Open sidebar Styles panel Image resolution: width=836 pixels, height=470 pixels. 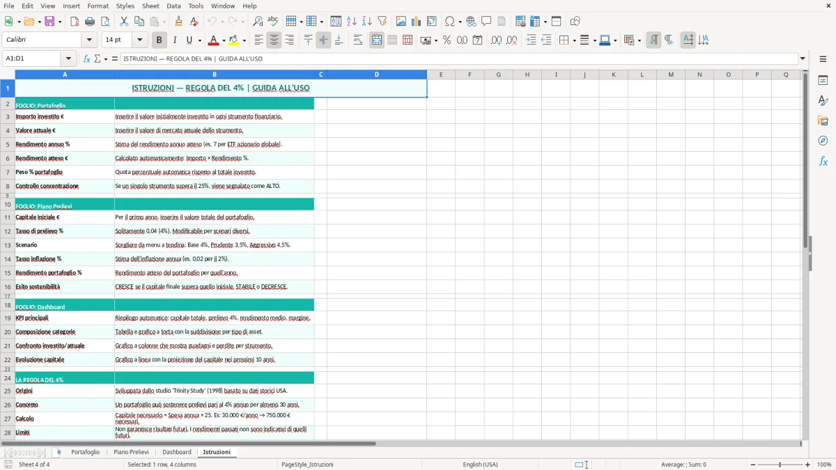pyautogui.click(x=823, y=101)
